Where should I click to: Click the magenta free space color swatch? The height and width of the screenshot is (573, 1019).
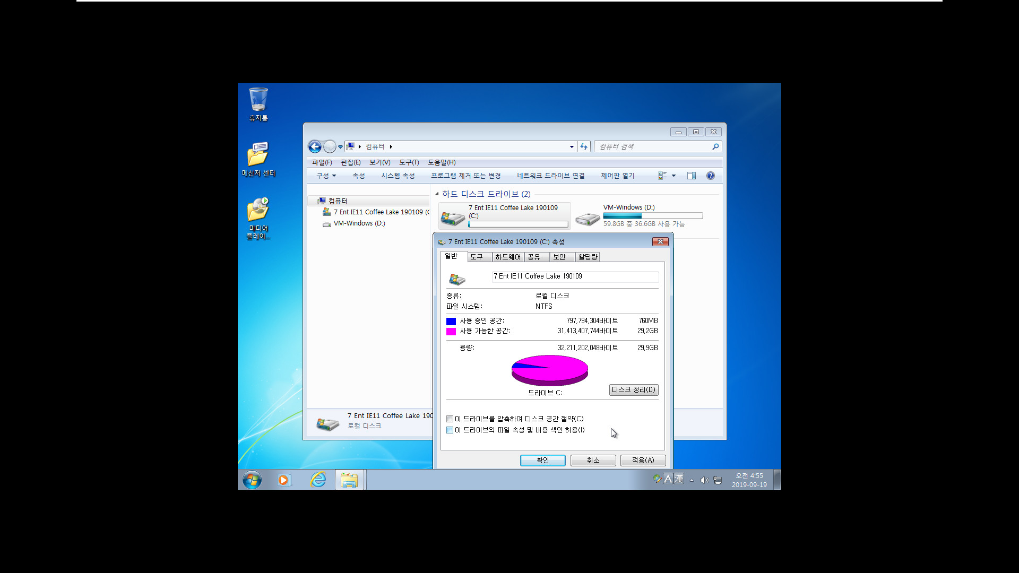coord(451,331)
